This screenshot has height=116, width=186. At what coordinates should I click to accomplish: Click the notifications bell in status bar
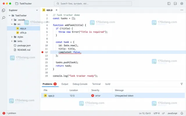pyautogui.click(x=182, y=113)
